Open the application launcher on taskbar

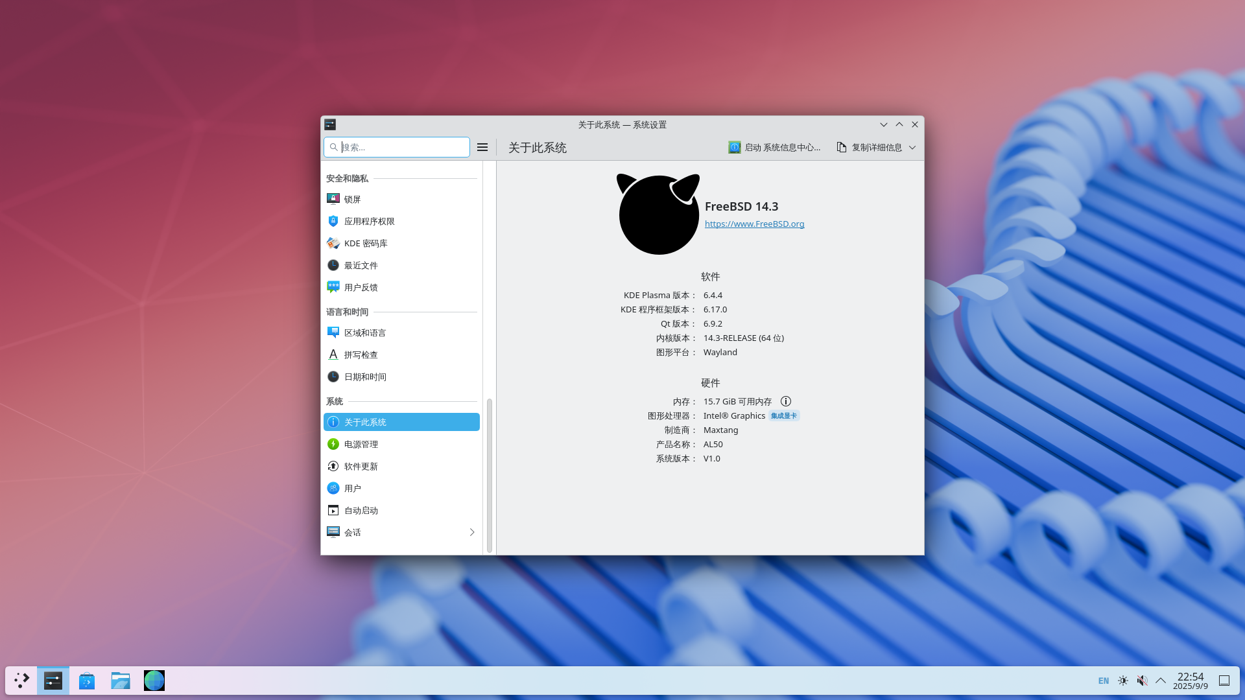tap(22, 681)
